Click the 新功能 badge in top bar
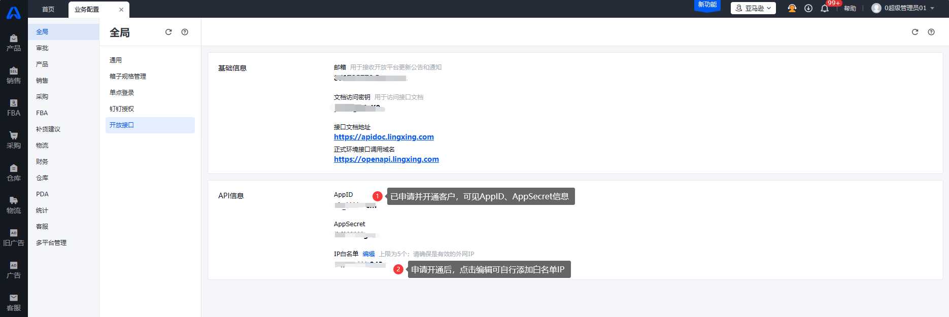The width and height of the screenshot is (949, 317). (707, 5)
